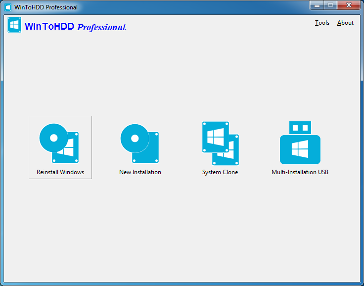The height and width of the screenshot is (286, 364).
Task: Open the About menu
Action: [x=345, y=23]
